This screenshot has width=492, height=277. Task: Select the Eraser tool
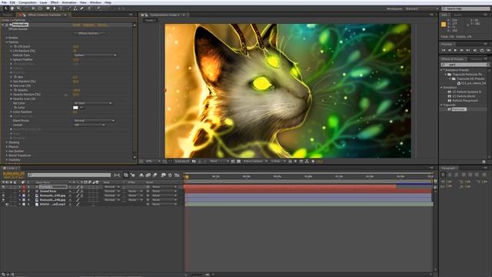pos(82,8)
